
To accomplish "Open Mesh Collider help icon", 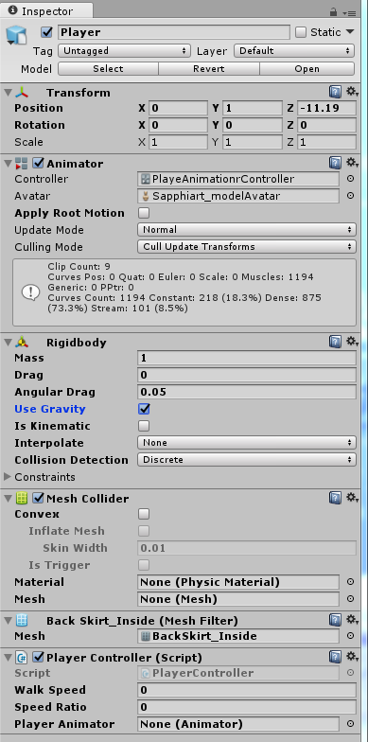I will coord(335,498).
